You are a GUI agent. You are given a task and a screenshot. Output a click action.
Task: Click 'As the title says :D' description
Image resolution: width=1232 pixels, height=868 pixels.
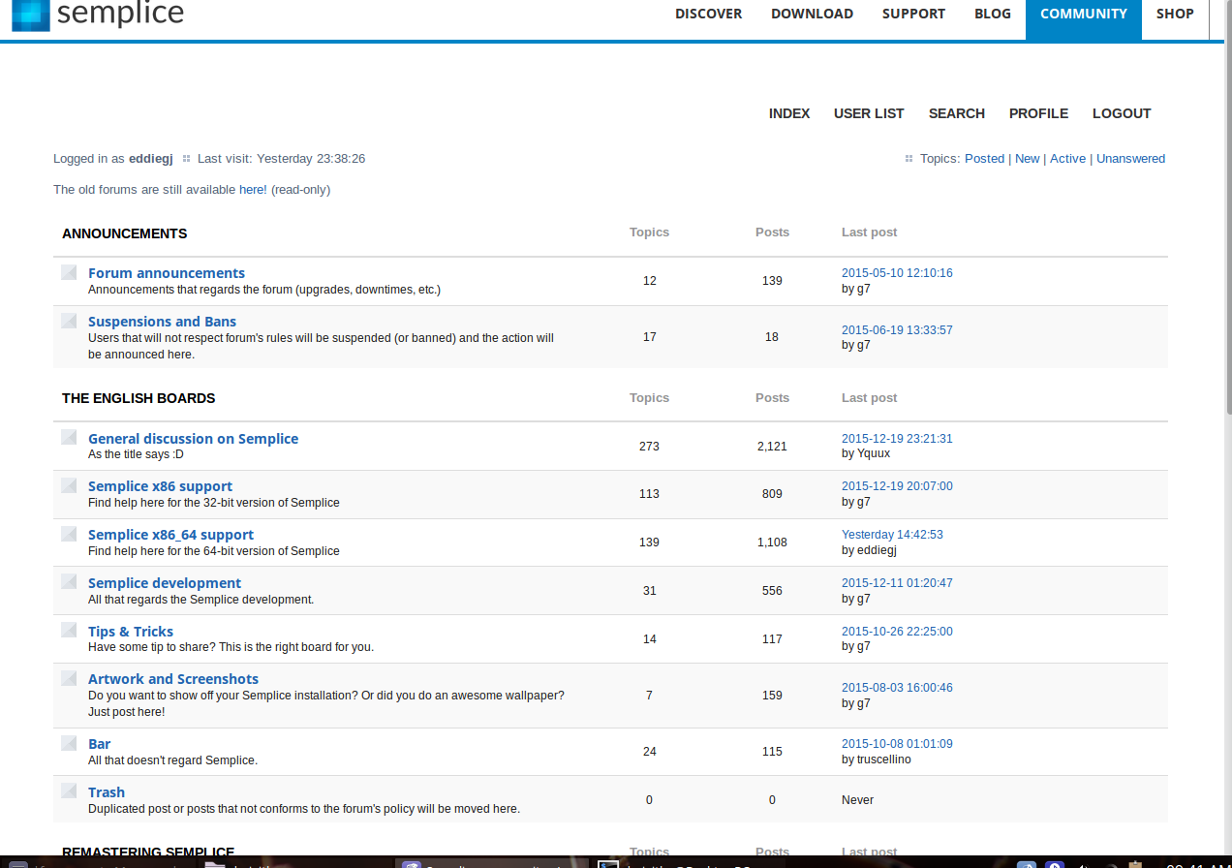[x=136, y=454]
